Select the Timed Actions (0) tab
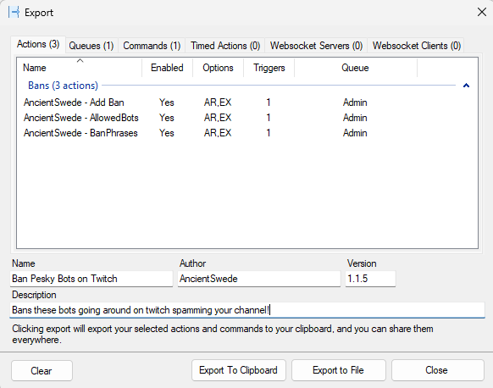The height and width of the screenshot is (388, 493). click(225, 46)
